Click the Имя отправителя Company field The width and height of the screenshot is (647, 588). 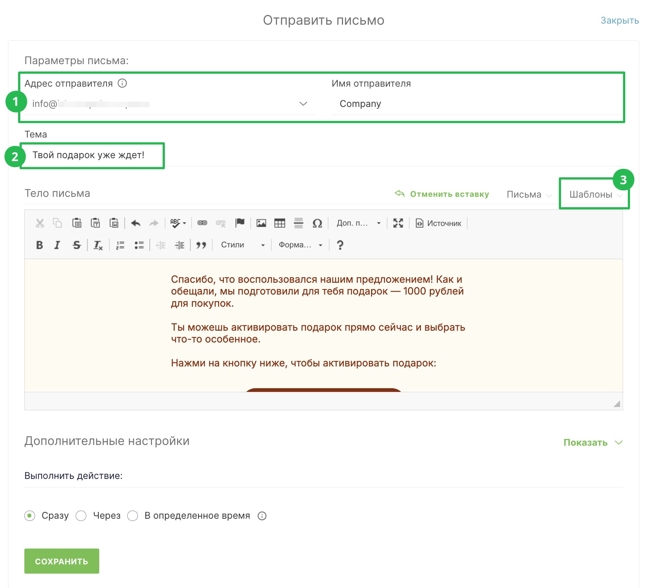pyautogui.click(x=477, y=104)
